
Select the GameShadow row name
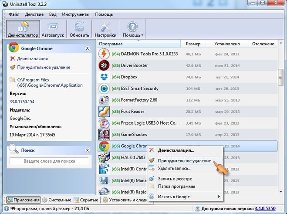coord(134,135)
